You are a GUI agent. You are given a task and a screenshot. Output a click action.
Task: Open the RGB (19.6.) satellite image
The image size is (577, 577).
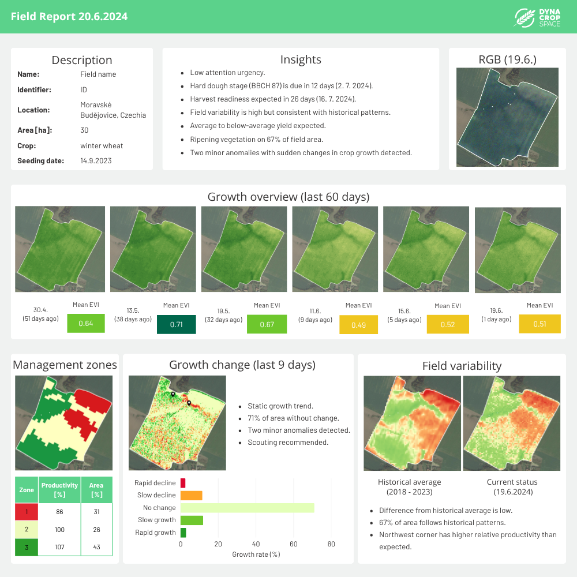[x=507, y=117]
